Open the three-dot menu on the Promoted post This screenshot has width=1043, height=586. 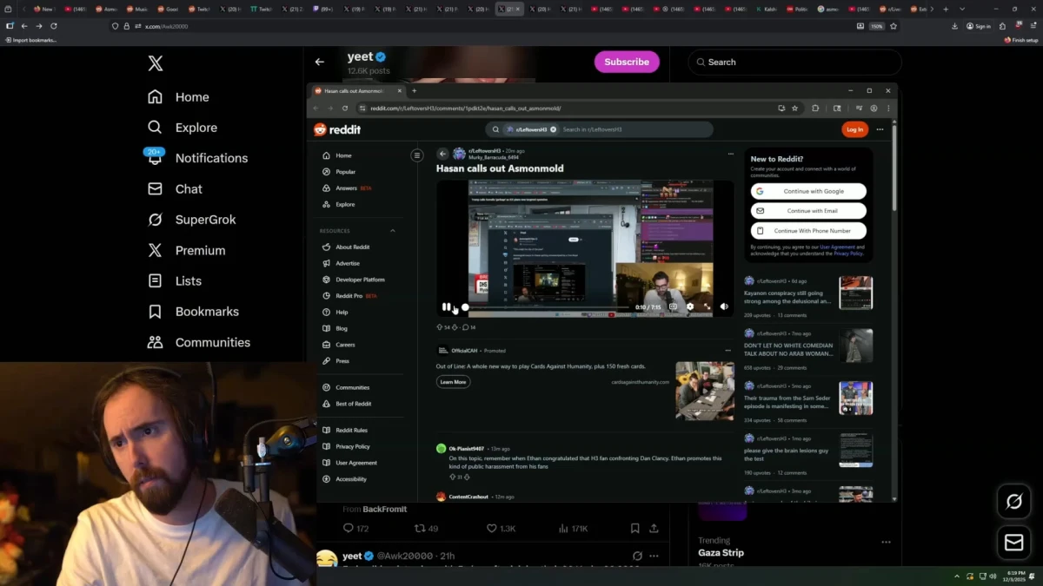(x=727, y=350)
